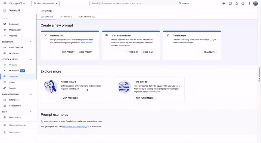Click the Access the API key illustration
This screenshot has width=261, height=143.
[x=51, y=87]
